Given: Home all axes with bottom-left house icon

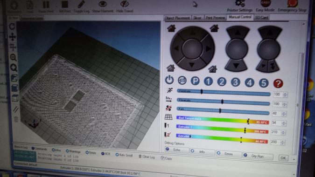Looking at the screenshot, I should tap(170, 68).
